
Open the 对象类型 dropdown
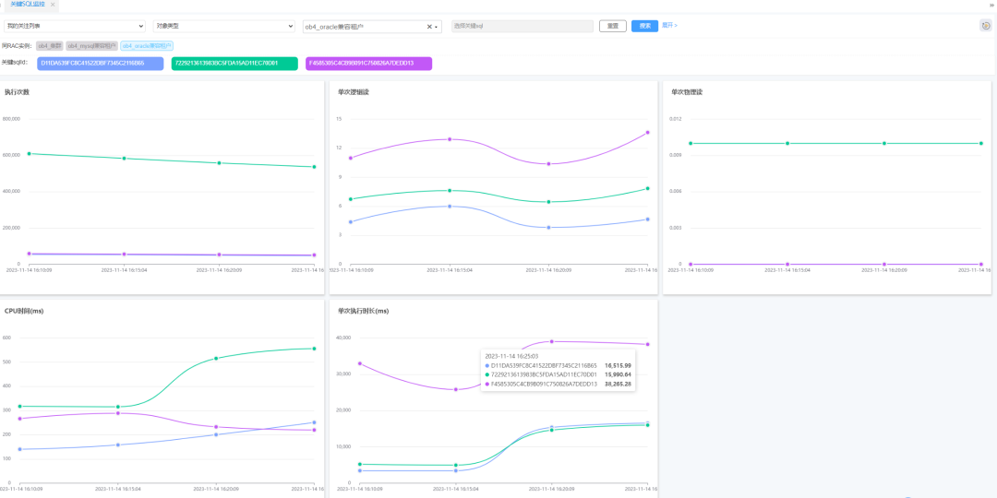pyautogui.click(x=224, y=26)
